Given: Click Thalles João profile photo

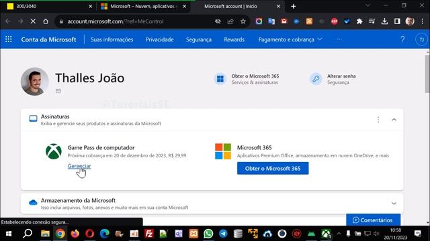Looking at the screenshot, I should tap(34, 82).
